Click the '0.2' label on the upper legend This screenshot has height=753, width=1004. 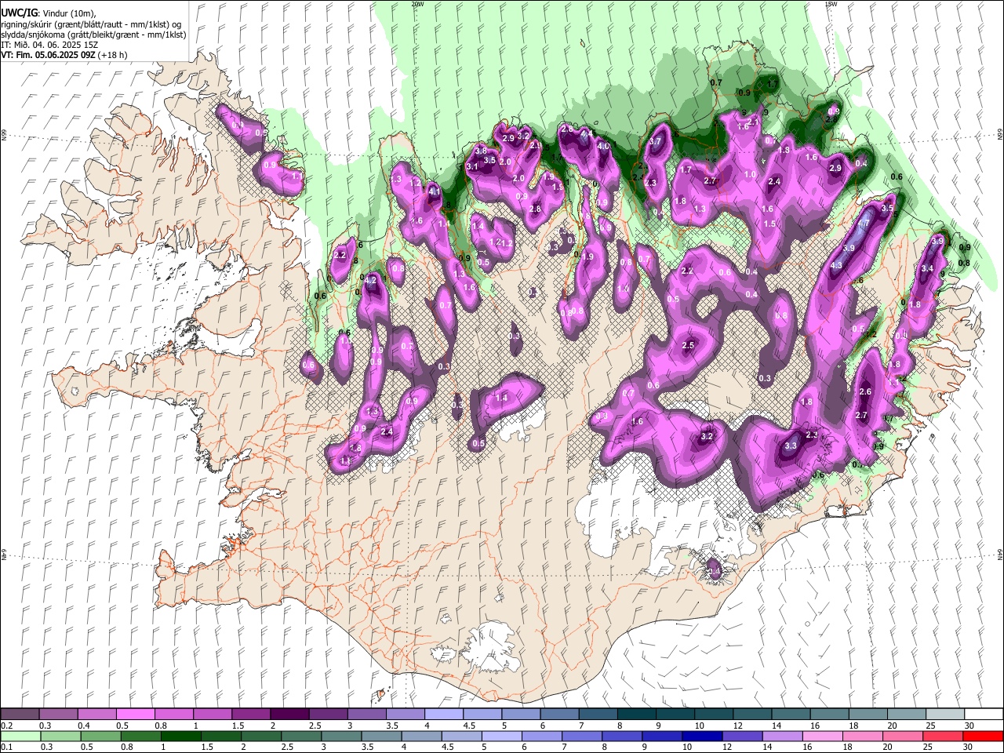tap(6, 726)
